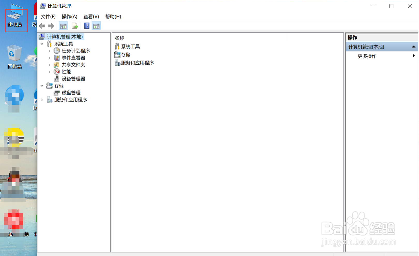Open the 查看(V) menu
This screenshot has width=419, height=256.
pos(91,17)
